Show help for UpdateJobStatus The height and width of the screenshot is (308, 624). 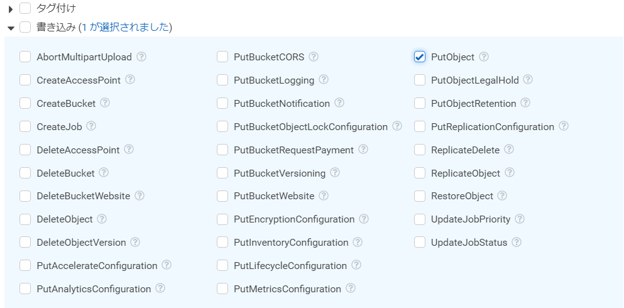tap(517, 242)
